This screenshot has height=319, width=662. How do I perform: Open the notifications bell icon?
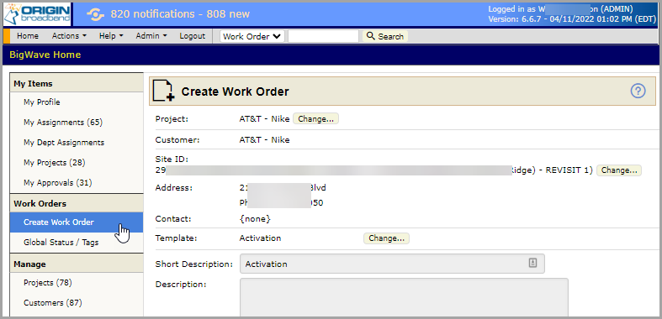point(95,14)
